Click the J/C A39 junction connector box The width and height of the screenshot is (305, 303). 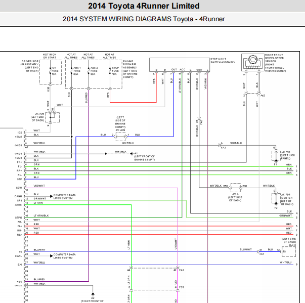(120, 137)
